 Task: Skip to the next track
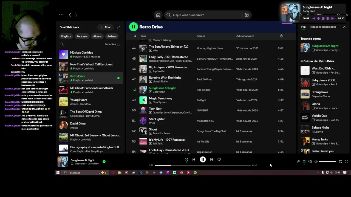pyautogui.click(x=212, y=160)
